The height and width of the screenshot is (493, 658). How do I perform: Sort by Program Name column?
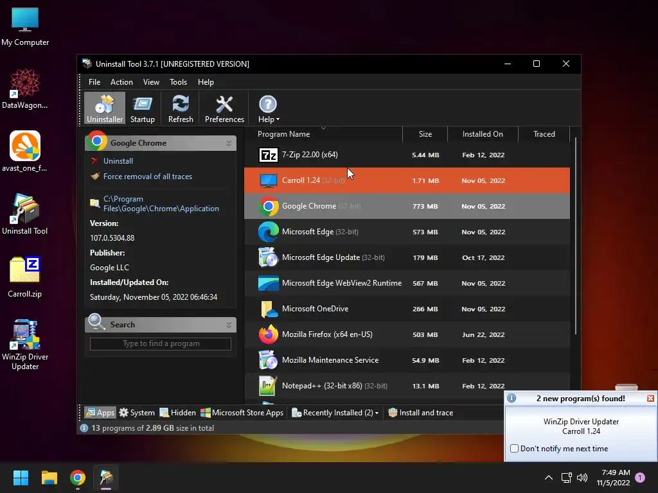click(x=283, y=134)
